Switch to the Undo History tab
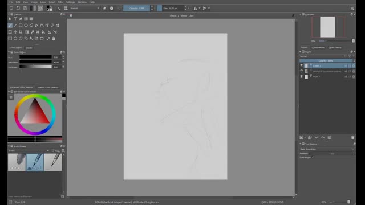Screen dimensions: 365x205 pyautogui.click(x=335, y=48)
